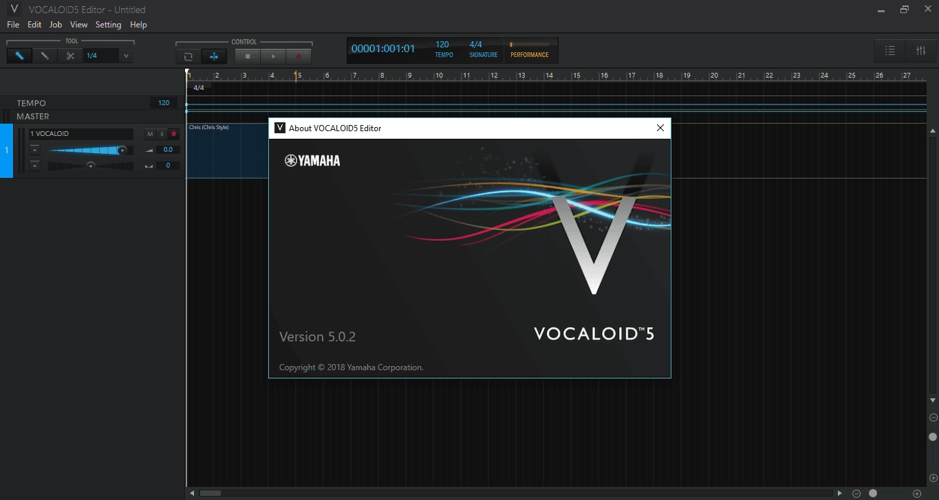
Task: Click the orange marker at measure 5
Action: 296,76
